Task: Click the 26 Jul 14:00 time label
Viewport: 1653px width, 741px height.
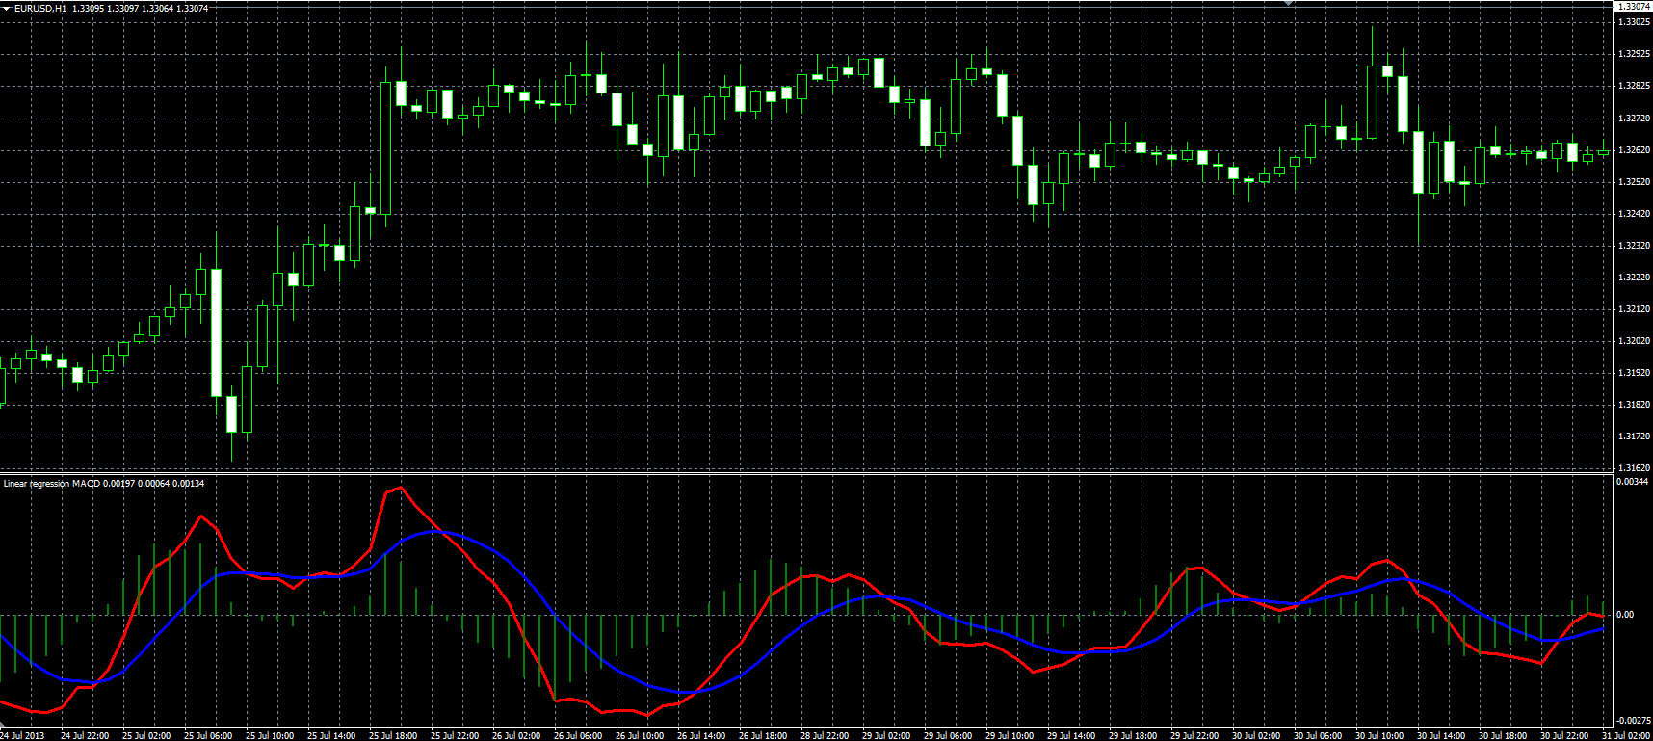Action: coord(701,736)
